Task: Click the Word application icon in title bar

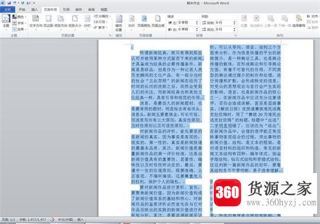Action: point(2,3)
